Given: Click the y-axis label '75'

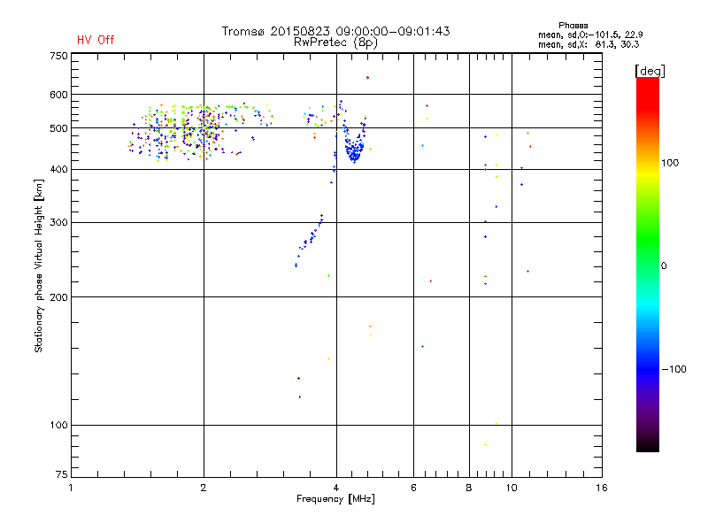Looking at the screenshot, I should 61,474.
